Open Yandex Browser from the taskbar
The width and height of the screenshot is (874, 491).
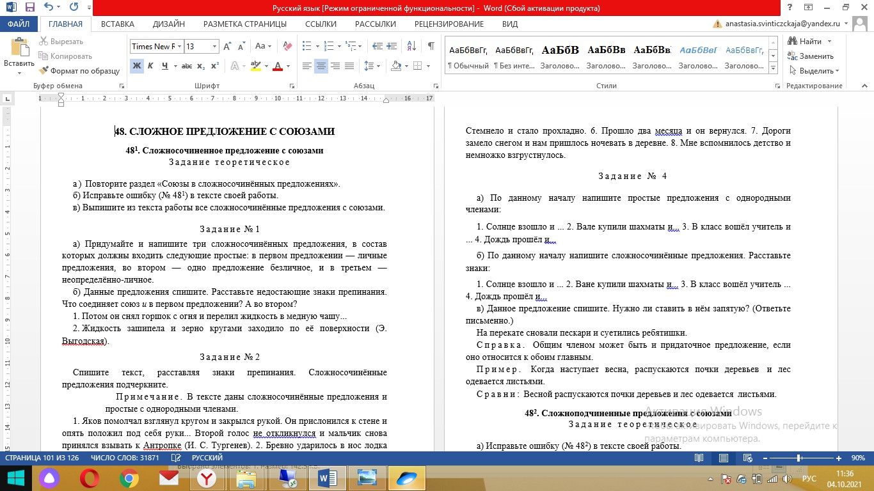coord(206,478)
